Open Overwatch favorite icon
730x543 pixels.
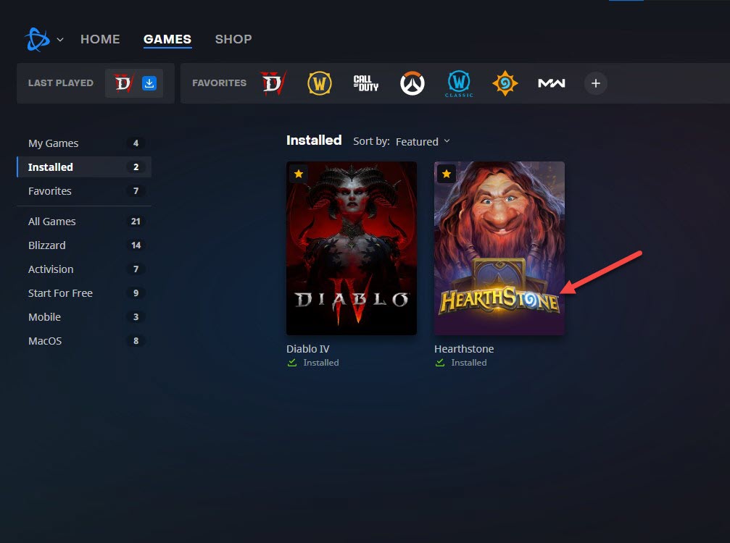tap(412, 83)
